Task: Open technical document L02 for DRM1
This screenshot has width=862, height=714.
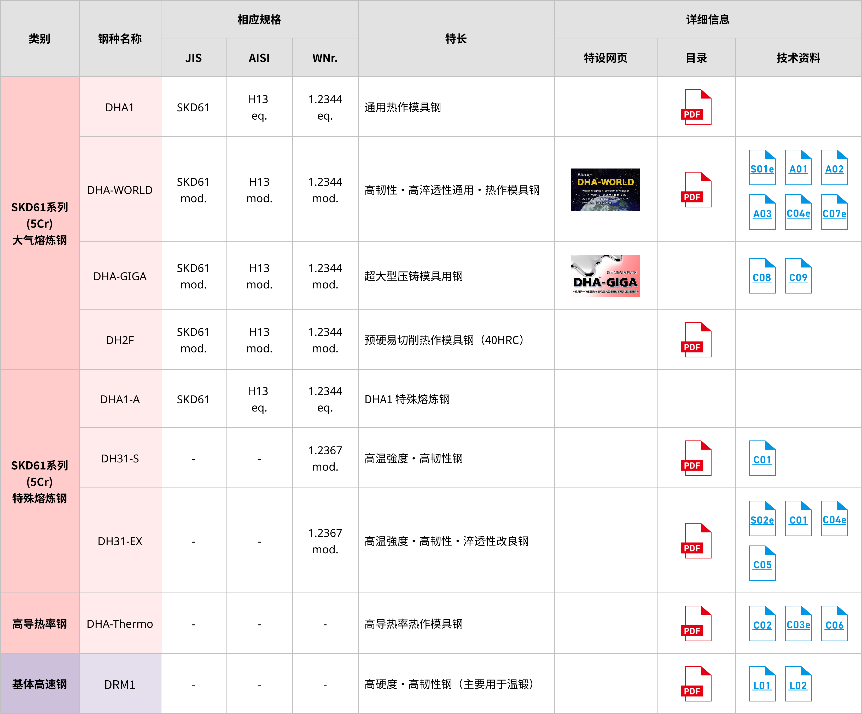Action: tap(798, 684)
